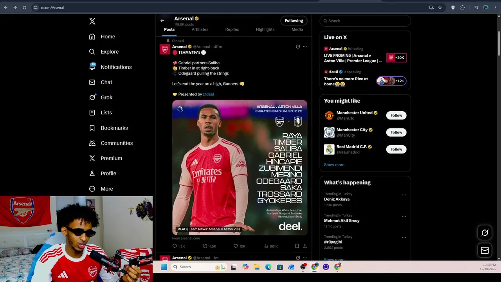501x282 pixels.
Task: Open the floating Grok button
Action: (x=485, y=233)
